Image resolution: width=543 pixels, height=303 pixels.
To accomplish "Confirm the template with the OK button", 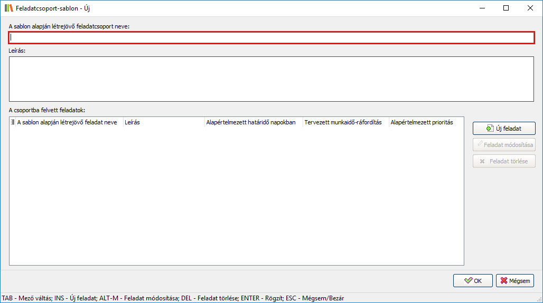I will pos(473,281).
